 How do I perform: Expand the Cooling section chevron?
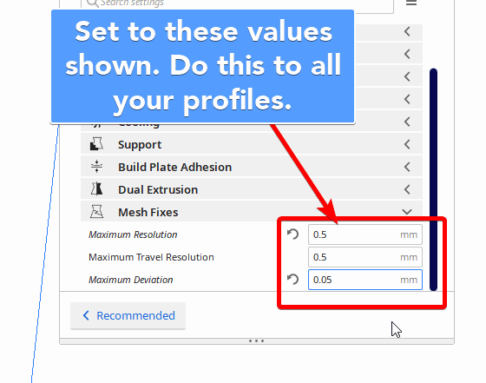407,122
